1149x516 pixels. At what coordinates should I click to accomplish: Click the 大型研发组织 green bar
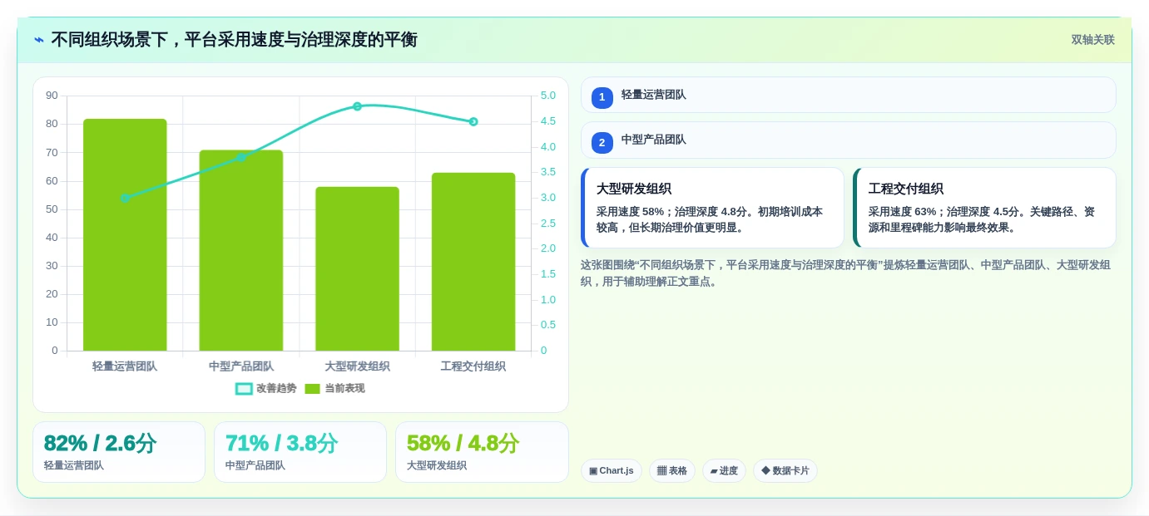[x=357, y=268]
